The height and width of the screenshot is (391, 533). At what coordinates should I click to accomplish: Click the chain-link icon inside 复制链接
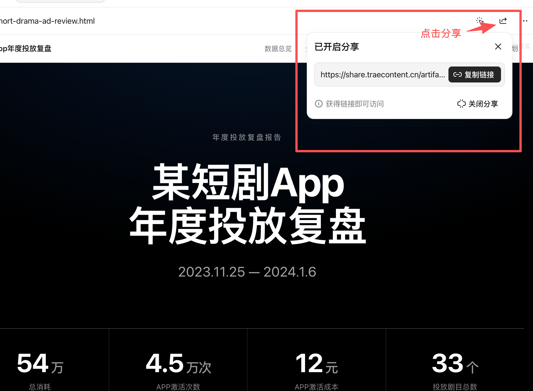457,75
